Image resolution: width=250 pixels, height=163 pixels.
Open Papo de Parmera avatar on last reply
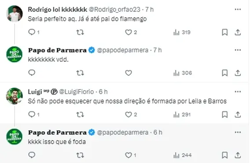(x=15, y=137)
